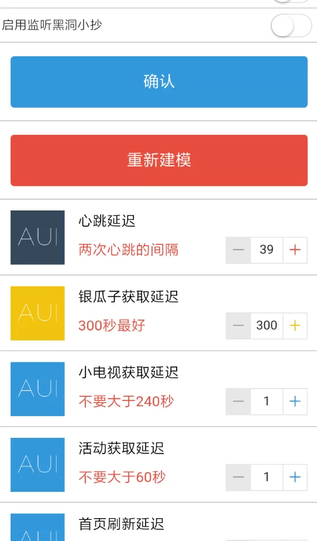
Task: Click the blue AUI icon for 小电视获取延迟
Action: click(x=37, y=389)
